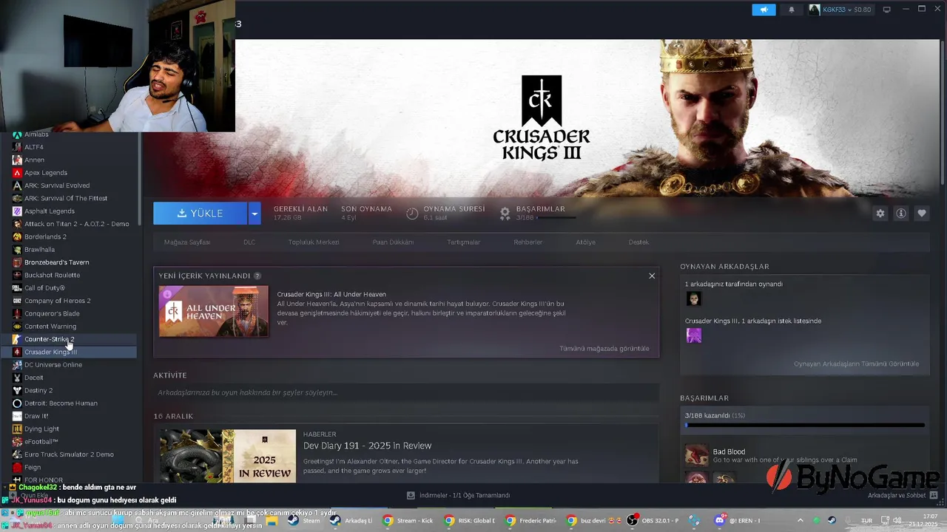Open Dev Diary 191 news thumbnail
The image size is (947, 532).
[x=228, y=456]
